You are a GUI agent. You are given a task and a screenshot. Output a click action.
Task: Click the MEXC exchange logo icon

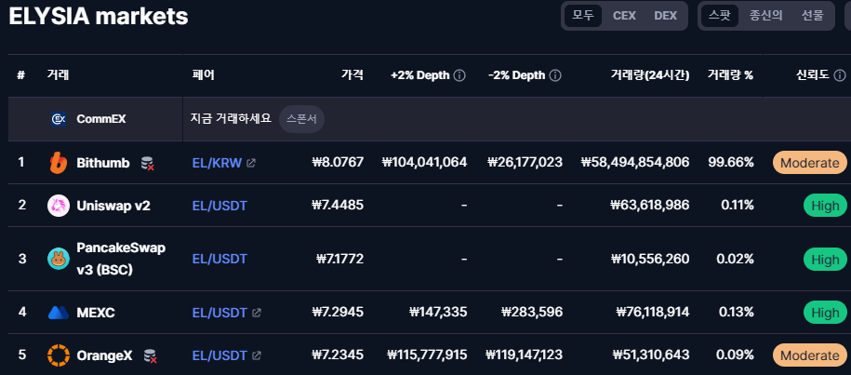(59, 313)
